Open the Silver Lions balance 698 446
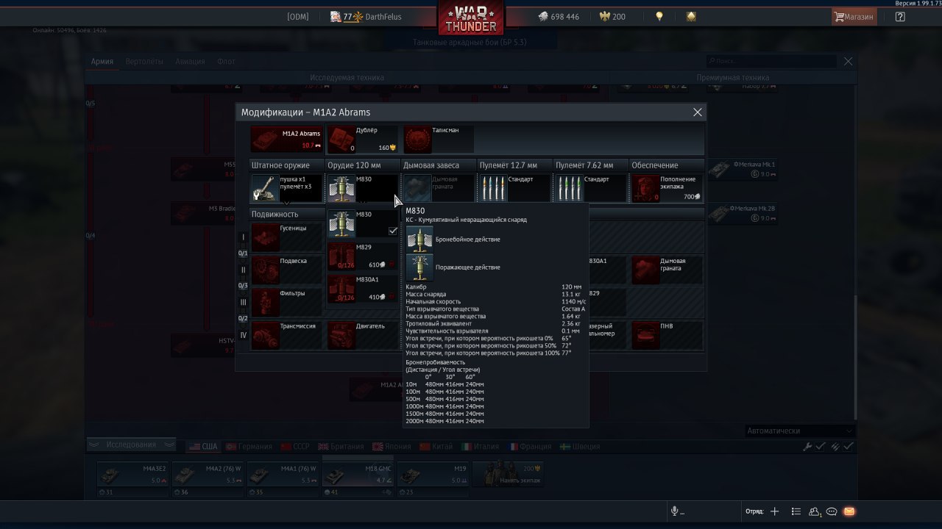Screen dimensions: 942x529 pyautogui.click(x=558, y=16)
